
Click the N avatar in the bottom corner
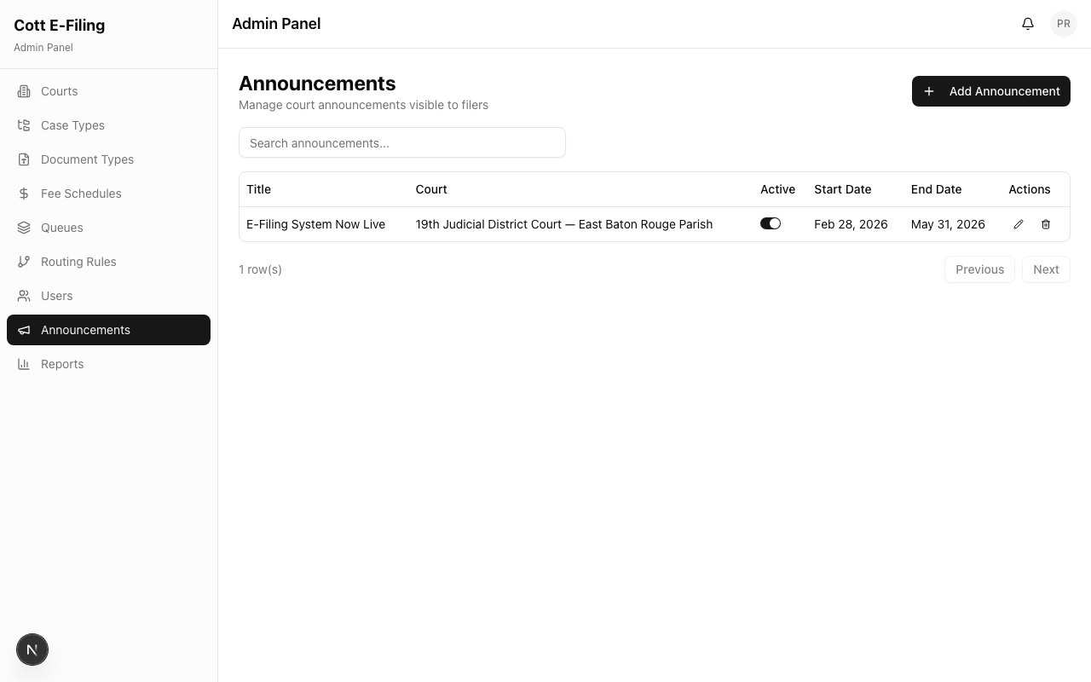tap(32, 650)
